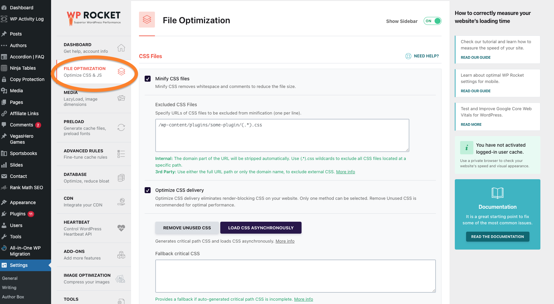Click the Contact envelope icon
This screenshot has width=554, height=304.
4,176
